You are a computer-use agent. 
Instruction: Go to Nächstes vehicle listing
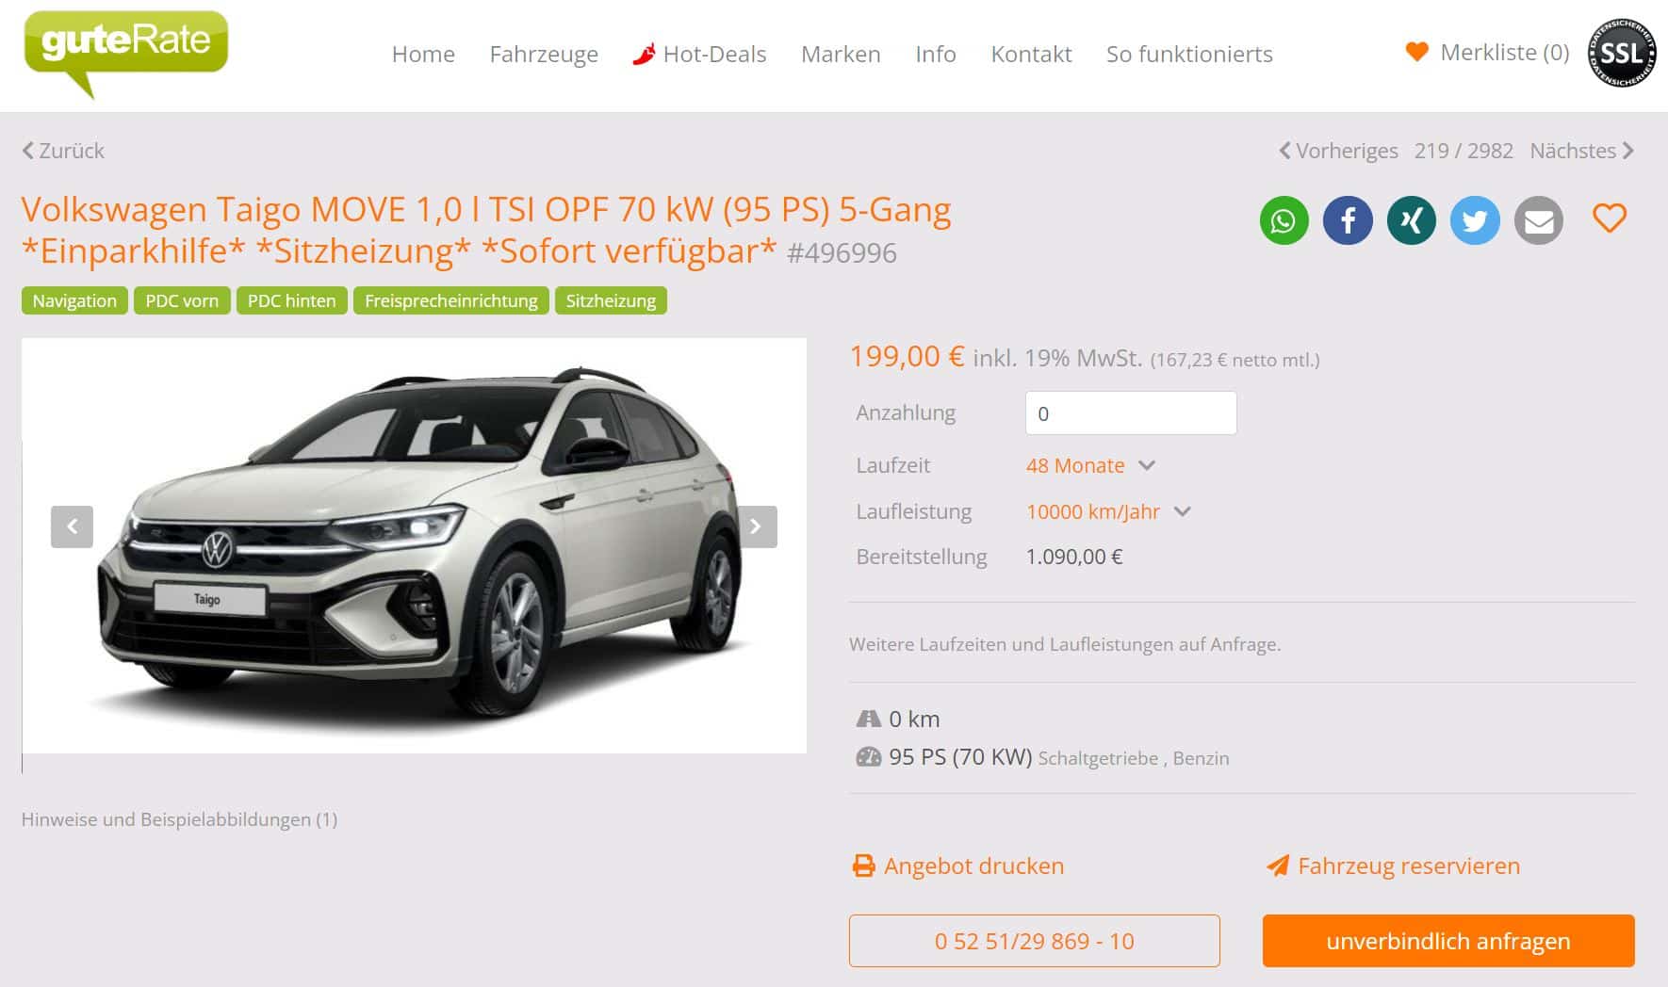click(x=1582, y=151)
